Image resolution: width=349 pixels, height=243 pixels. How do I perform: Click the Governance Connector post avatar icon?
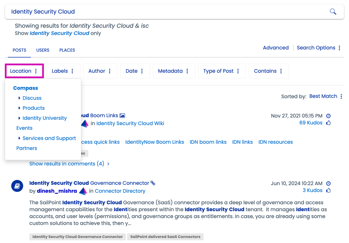click(x=17, y=186)
